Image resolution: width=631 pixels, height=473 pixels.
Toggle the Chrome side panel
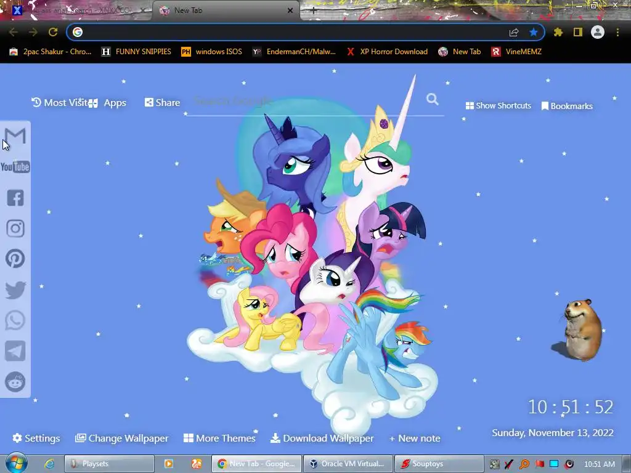coord(578,32)
